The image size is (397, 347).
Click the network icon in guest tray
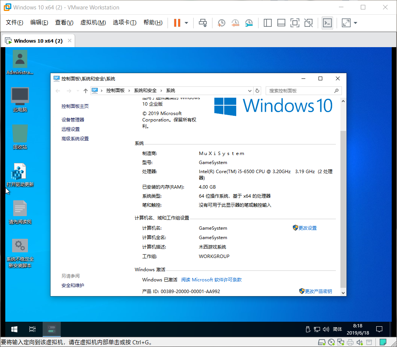click(x=317, y=329)
